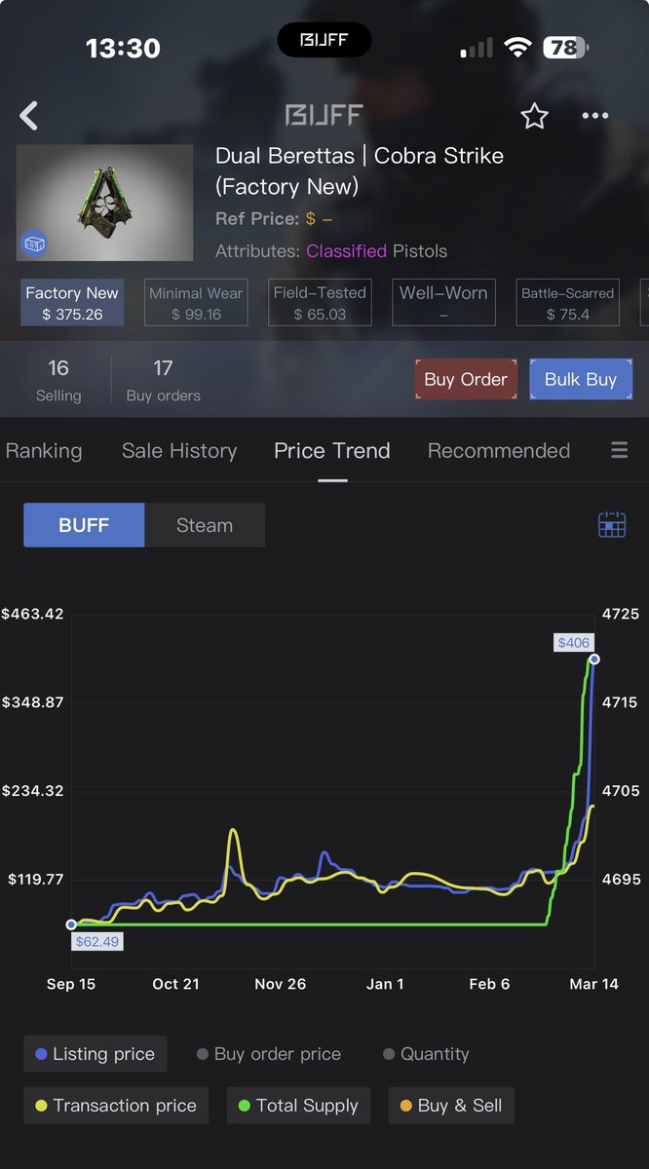Open the calendar date range picker
Image resolution: width=649 pixels, height=1169 pixels.
coord(611,524)
